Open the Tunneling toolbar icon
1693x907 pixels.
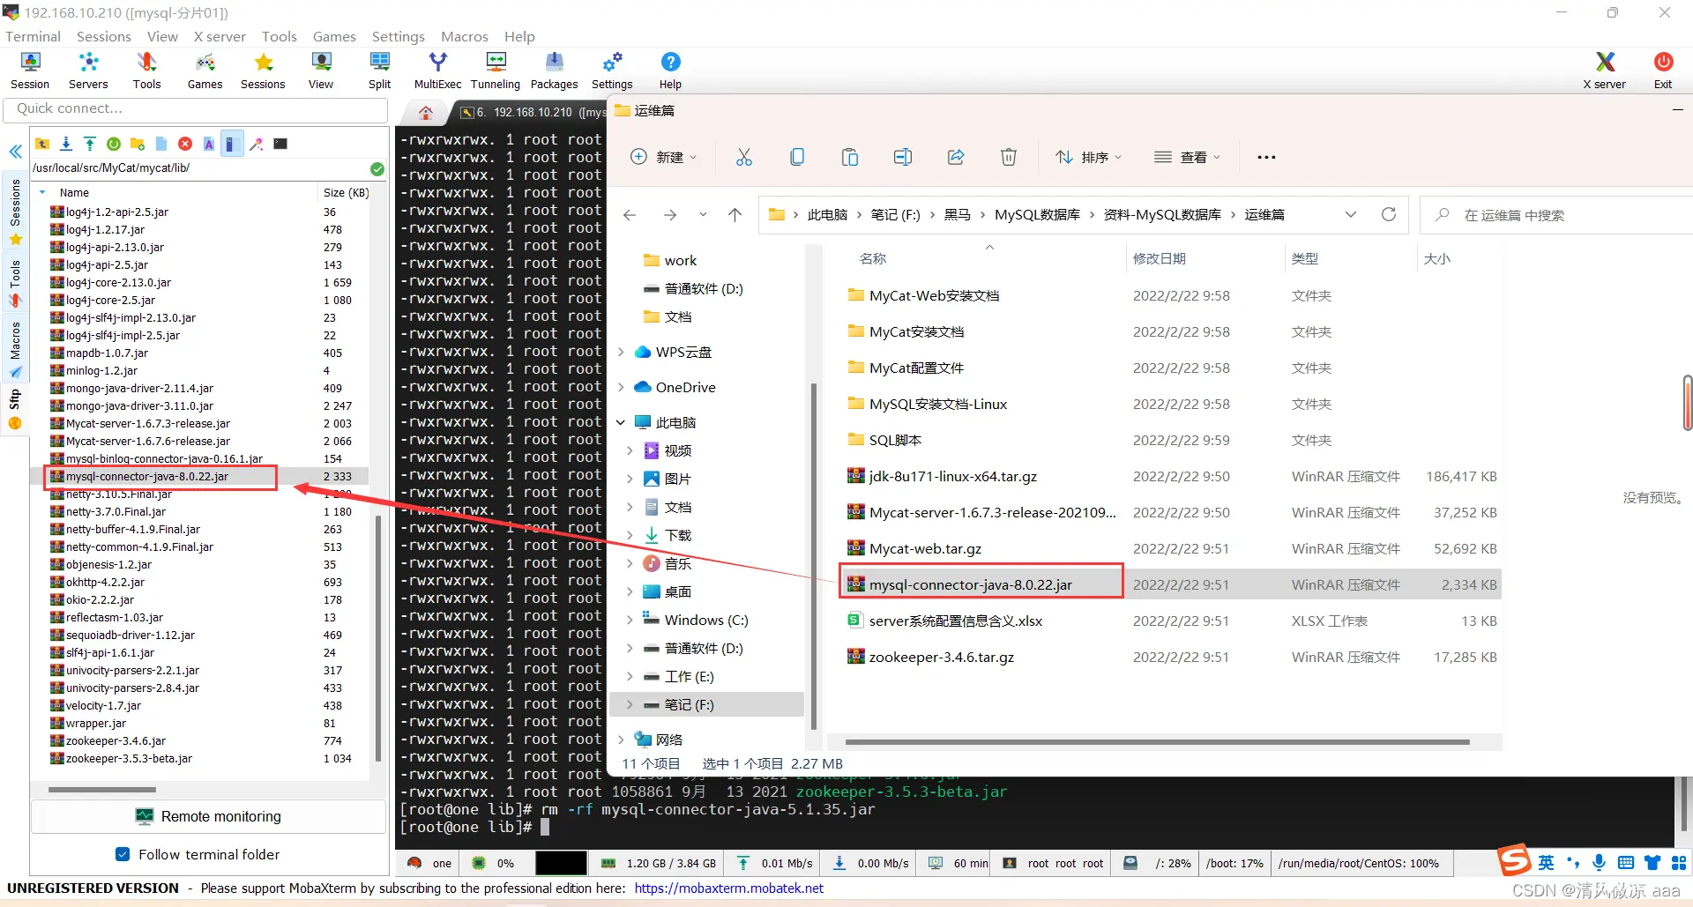496,70
